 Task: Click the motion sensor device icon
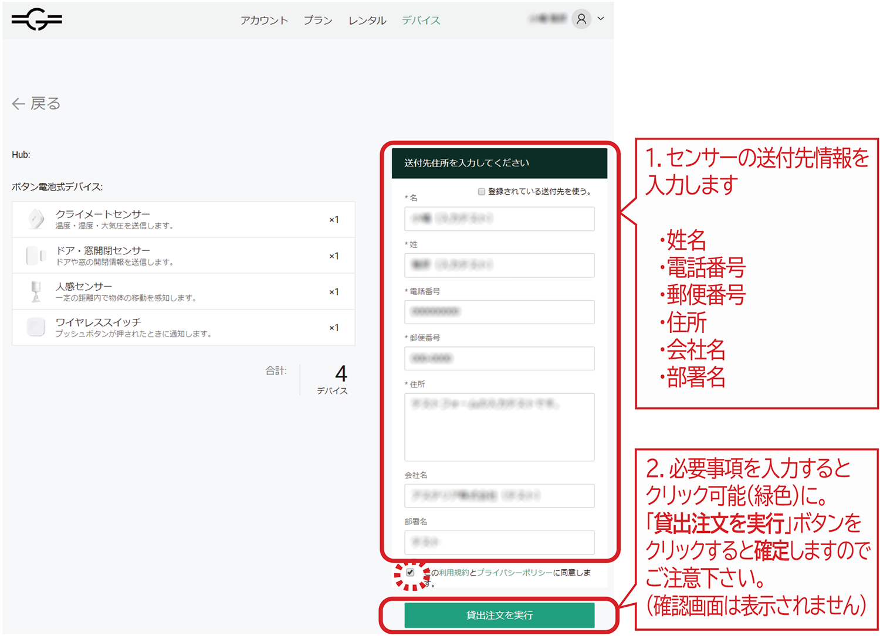[x=36, y=291]
